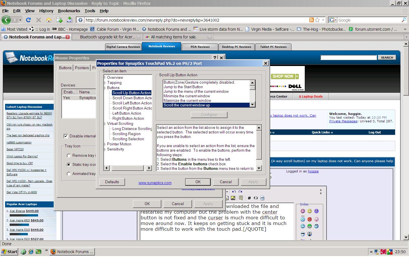The height and width of the screenshot is (260, 409).
Task: Click right arrow of tree horizontal scrollbar
Action: [149, 168]
